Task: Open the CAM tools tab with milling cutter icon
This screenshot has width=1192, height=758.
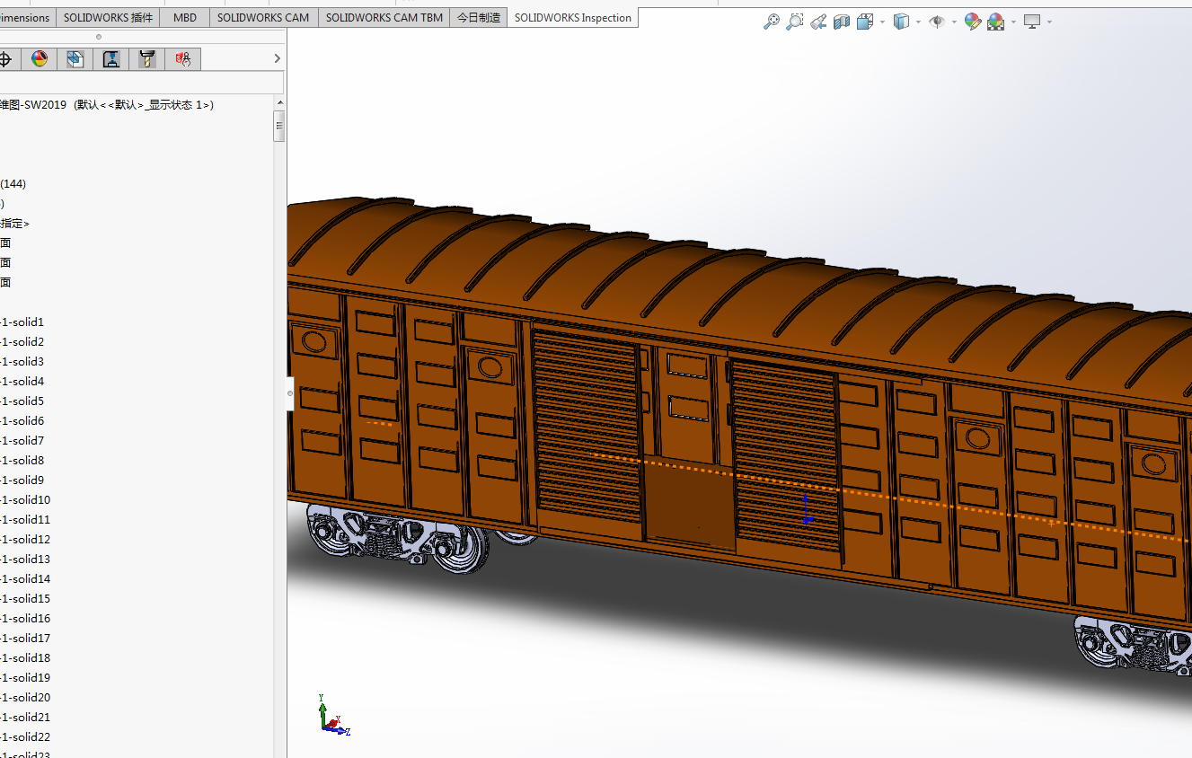Action: [147, 59]
